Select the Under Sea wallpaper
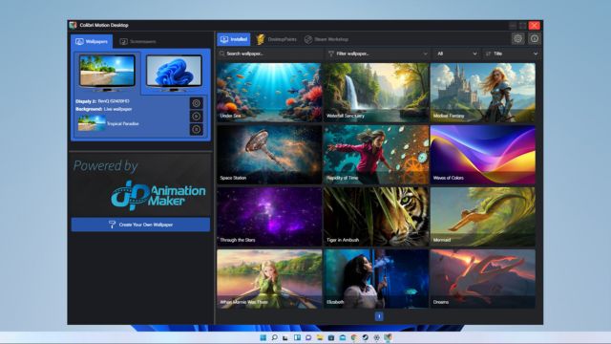 click(x=269, y=92)
